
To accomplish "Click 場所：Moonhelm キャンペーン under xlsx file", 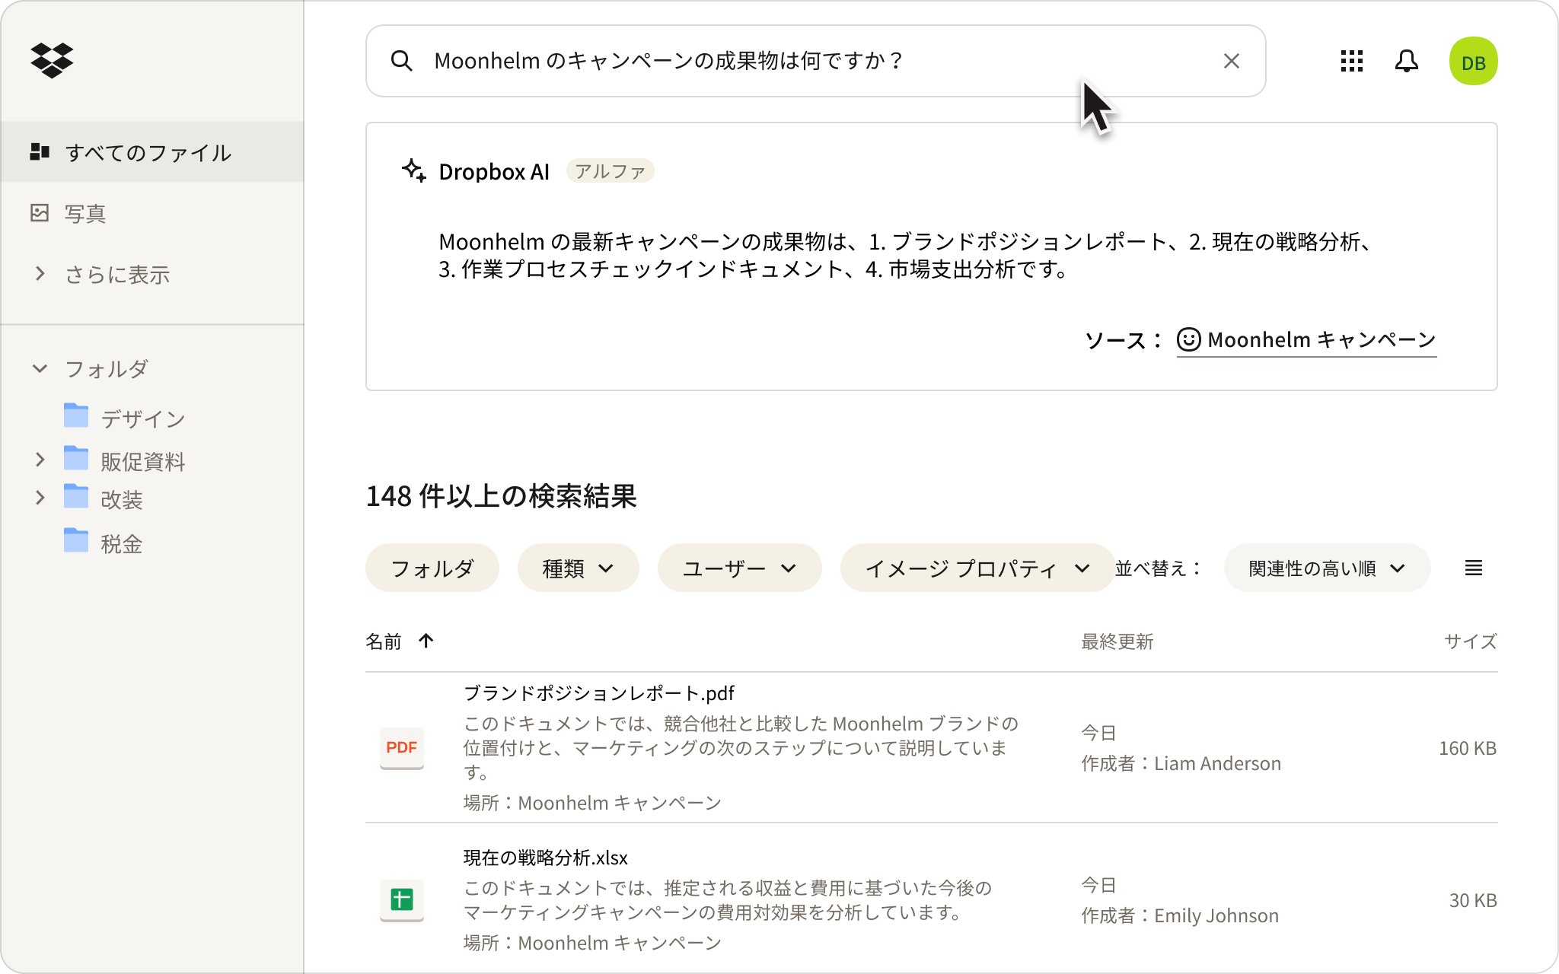I will click(x=592, y=942).
